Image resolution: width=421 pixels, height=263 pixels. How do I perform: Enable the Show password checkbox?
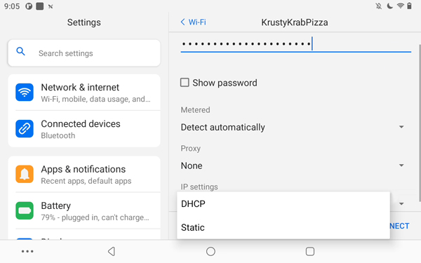pyautogui.click(x=185, y=83)
